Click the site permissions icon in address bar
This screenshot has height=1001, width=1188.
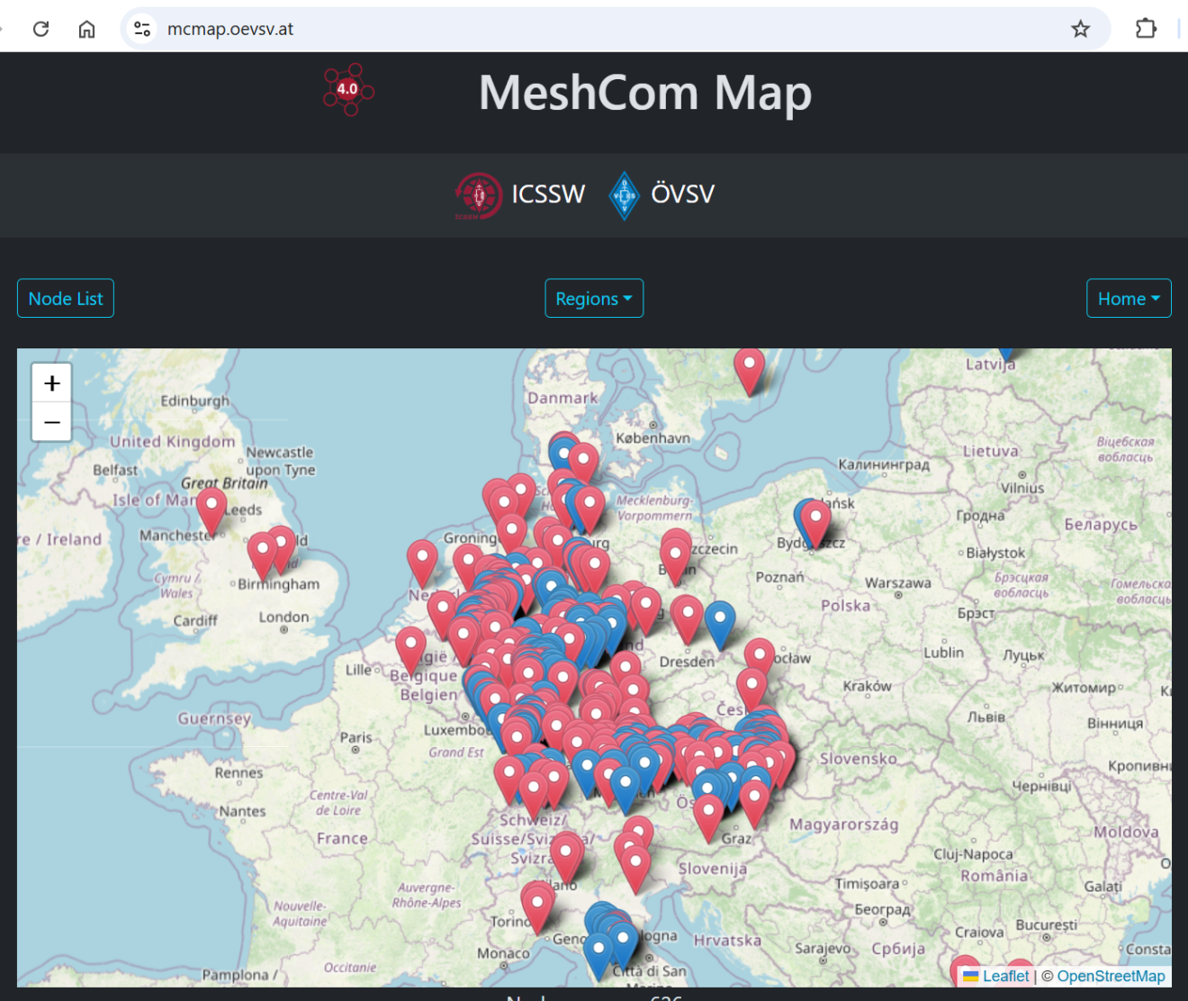pos(141,28)
